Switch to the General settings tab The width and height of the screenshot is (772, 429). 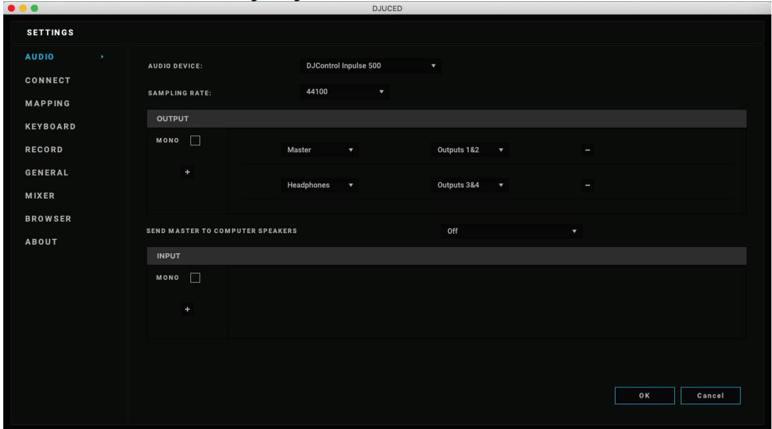click(x=47, y=173)
